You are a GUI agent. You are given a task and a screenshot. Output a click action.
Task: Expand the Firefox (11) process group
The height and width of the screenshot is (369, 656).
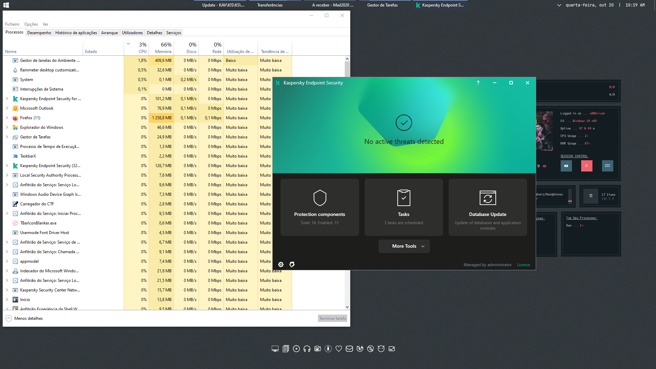pyautogui.click(x=7, y=118)
